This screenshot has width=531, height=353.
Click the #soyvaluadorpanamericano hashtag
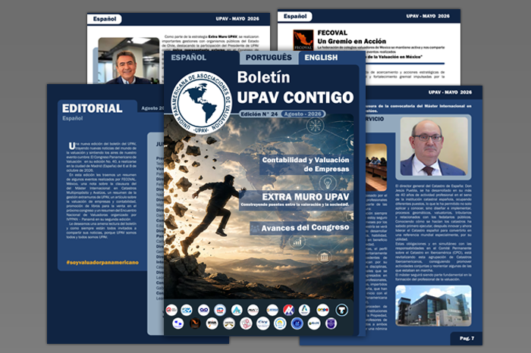(102, 262)
